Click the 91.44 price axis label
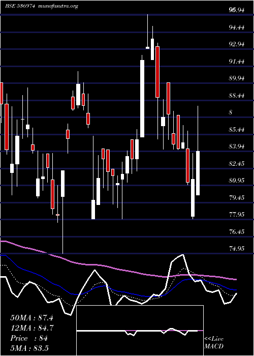Screen dimensions: 254x356 [237, 62]
